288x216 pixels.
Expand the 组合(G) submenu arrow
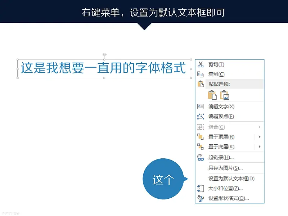click(259, 127)
